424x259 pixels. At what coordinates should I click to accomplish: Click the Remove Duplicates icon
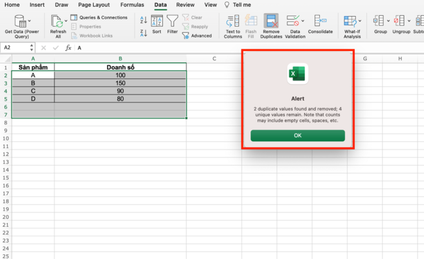click(x=271, y=21)
